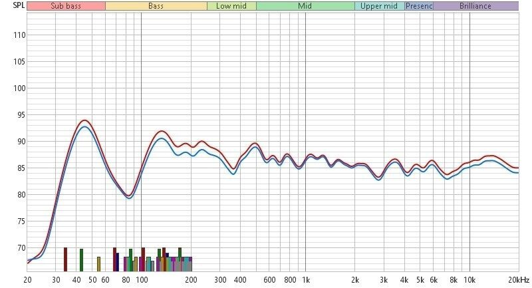Select the Bass band label
The width and height of the screenshot is (532, 288).
click(x=156, y=6)
